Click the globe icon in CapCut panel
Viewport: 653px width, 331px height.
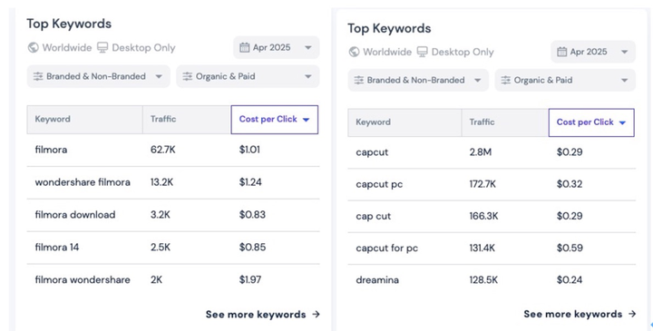[x=354, y=52]
